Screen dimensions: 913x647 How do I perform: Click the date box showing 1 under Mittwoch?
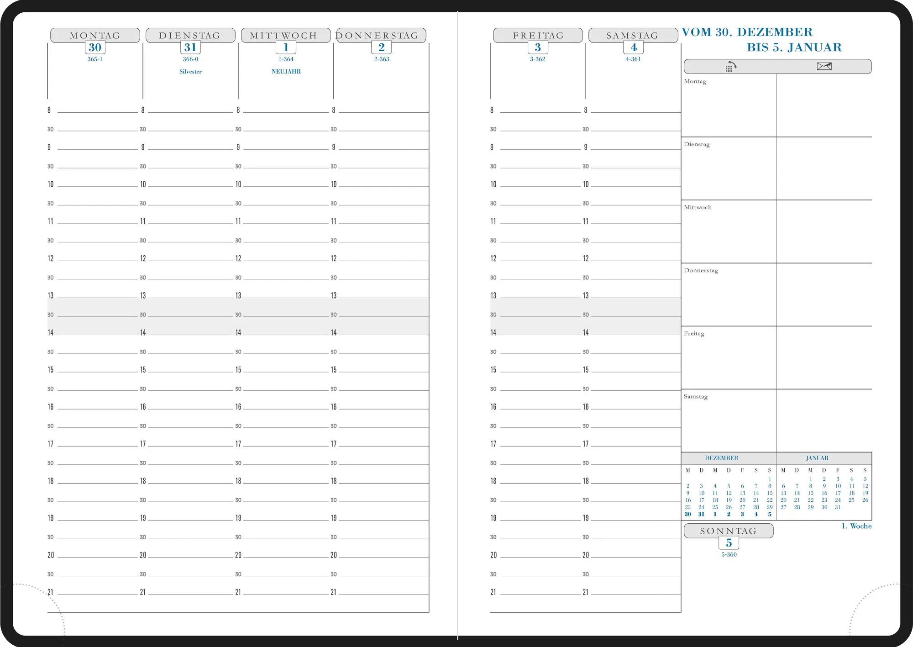click(285, 47)
